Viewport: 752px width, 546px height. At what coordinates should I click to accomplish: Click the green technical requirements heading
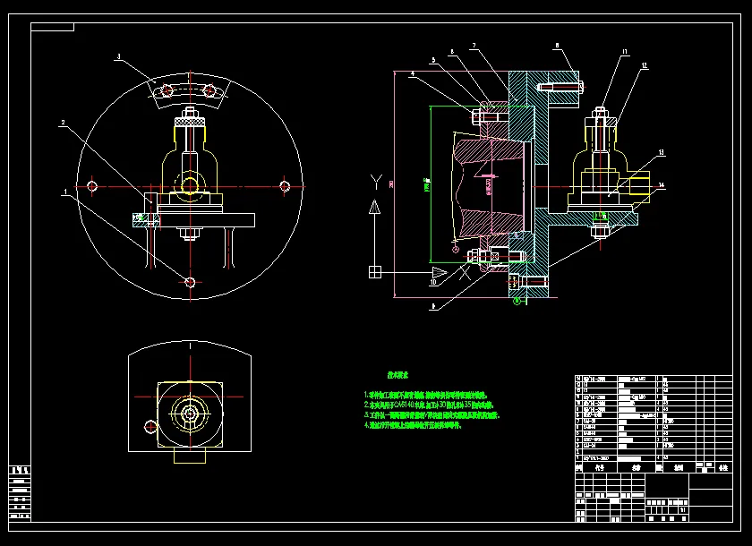(397, 375)
